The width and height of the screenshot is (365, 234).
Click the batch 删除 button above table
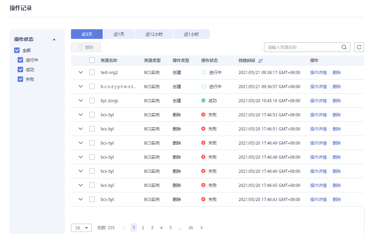coord(86,47)
